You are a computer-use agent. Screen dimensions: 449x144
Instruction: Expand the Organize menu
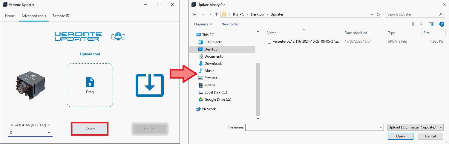click(203, 24)
